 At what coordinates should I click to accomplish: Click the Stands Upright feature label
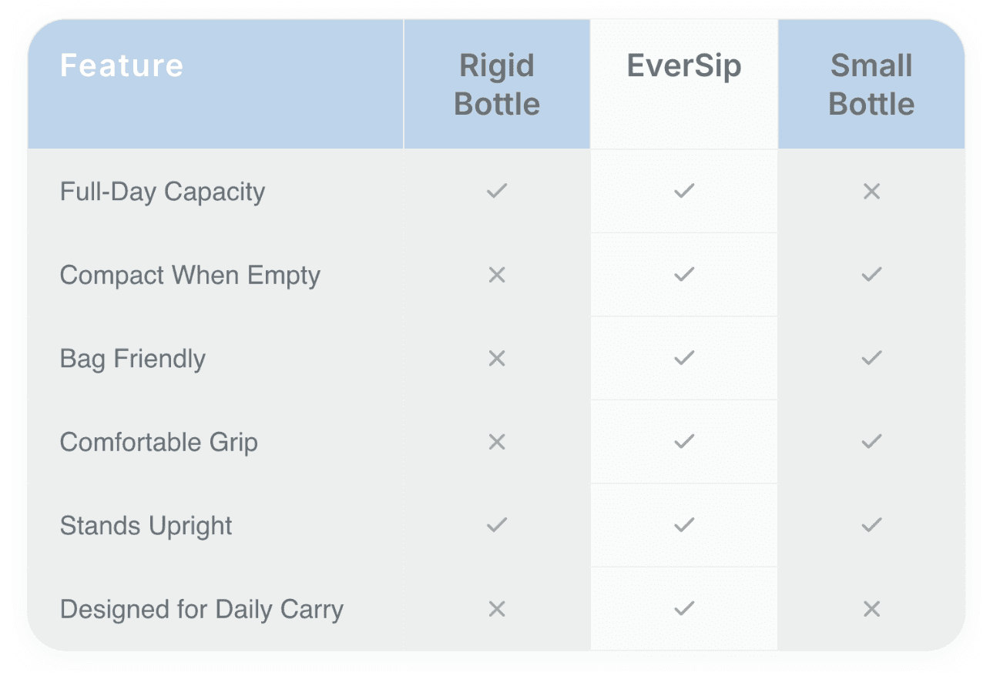[146, 527]
